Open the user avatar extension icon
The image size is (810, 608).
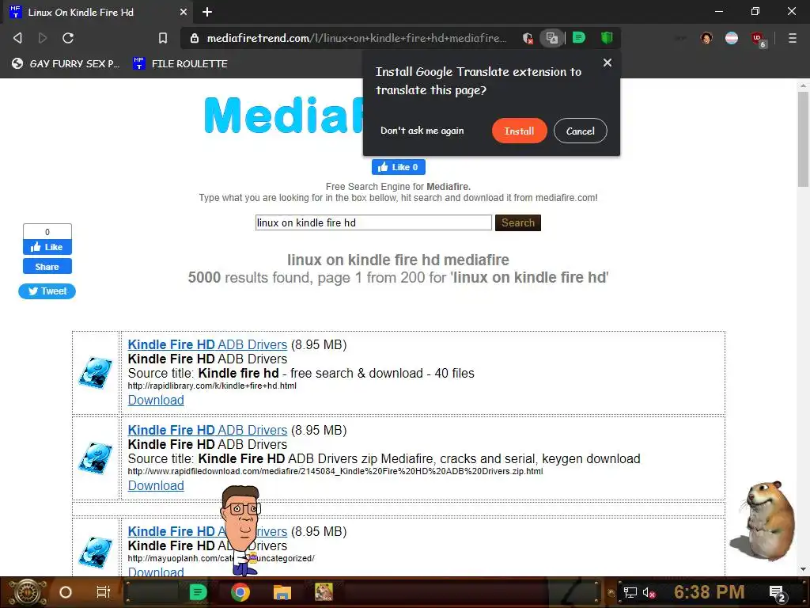pos(706,38)
